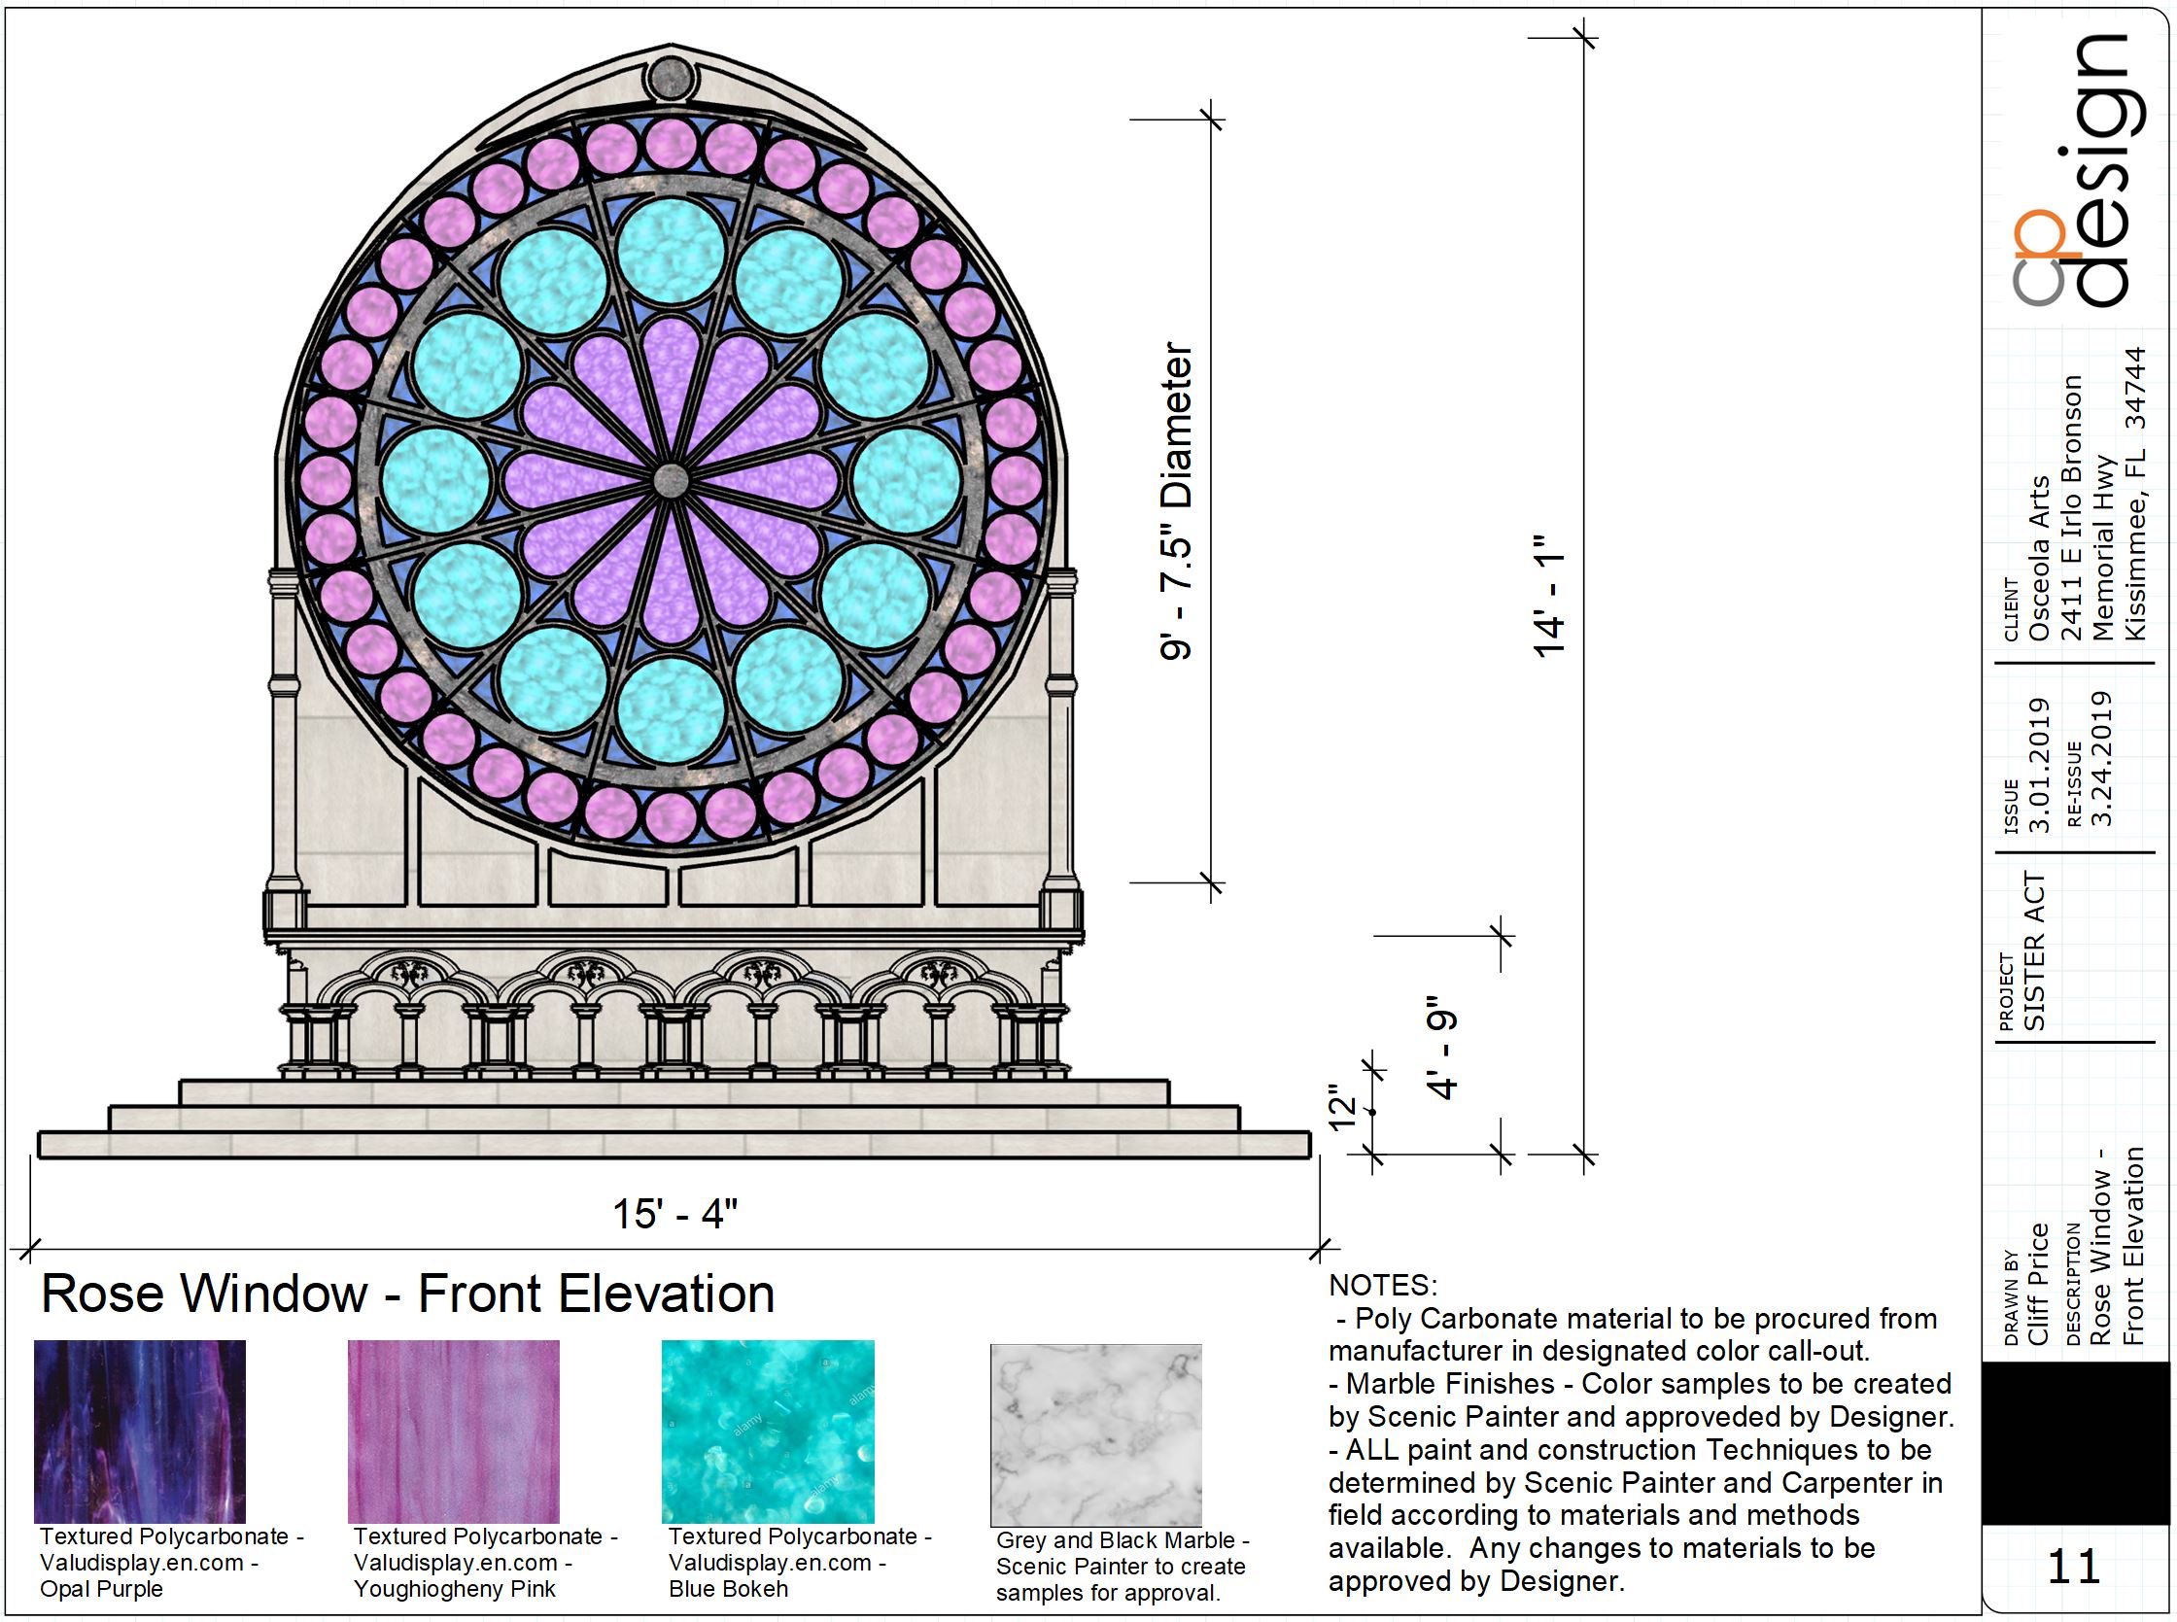Screen dimensions: 2177x1622
Task: Select the finial circle atop the window arch
Action: [672, 76]
